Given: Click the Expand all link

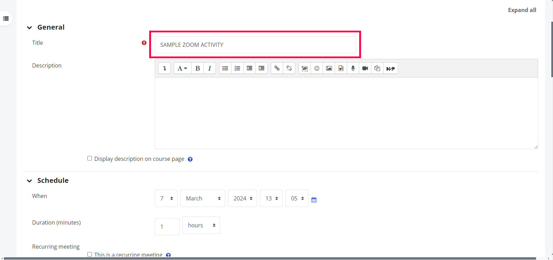Looking at the screenshot, I should point(522,10).
